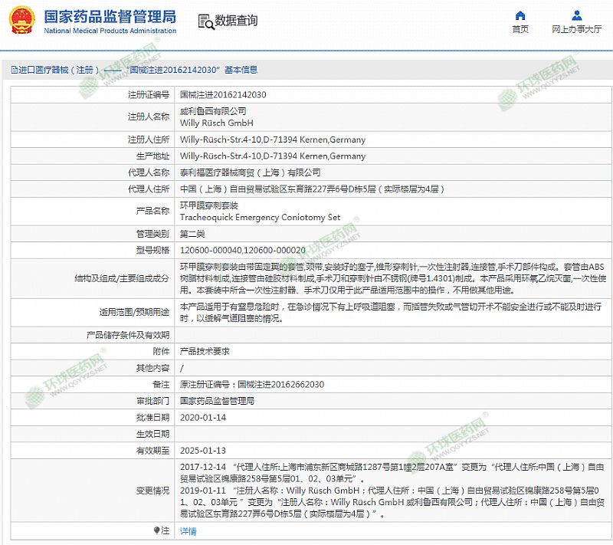The image size is (613, 545).
Task: Go to 首页 text label
Action: pyautogui.click(x=520, y=30)
